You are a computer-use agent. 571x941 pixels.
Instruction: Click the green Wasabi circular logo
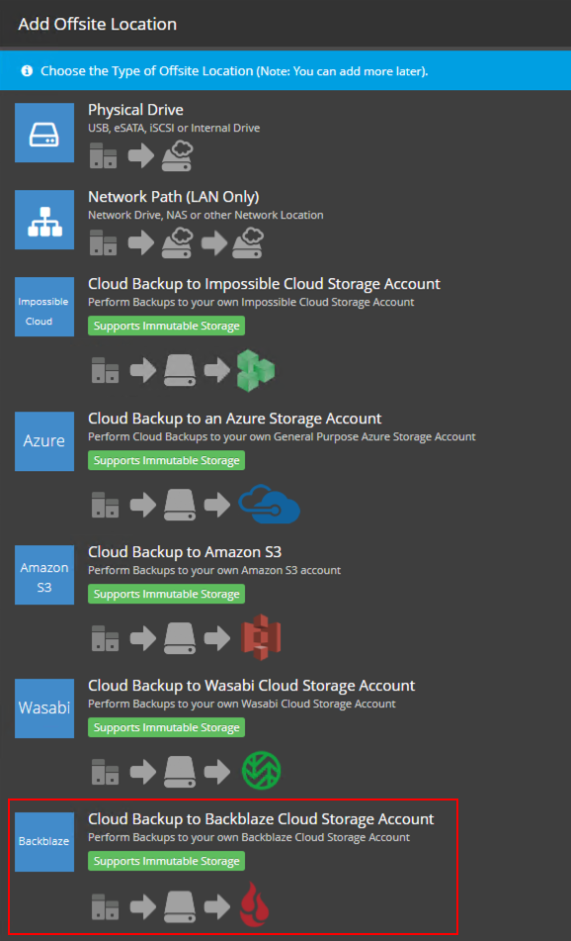click(x=261, y=771)
